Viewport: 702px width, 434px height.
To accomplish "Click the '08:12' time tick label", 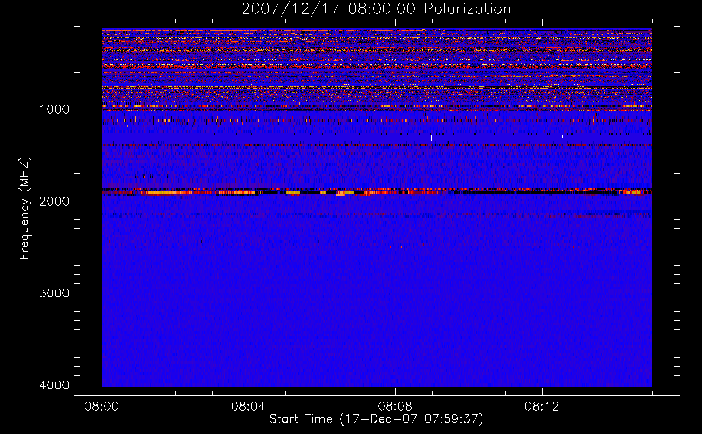I will (x=541, y=407).
